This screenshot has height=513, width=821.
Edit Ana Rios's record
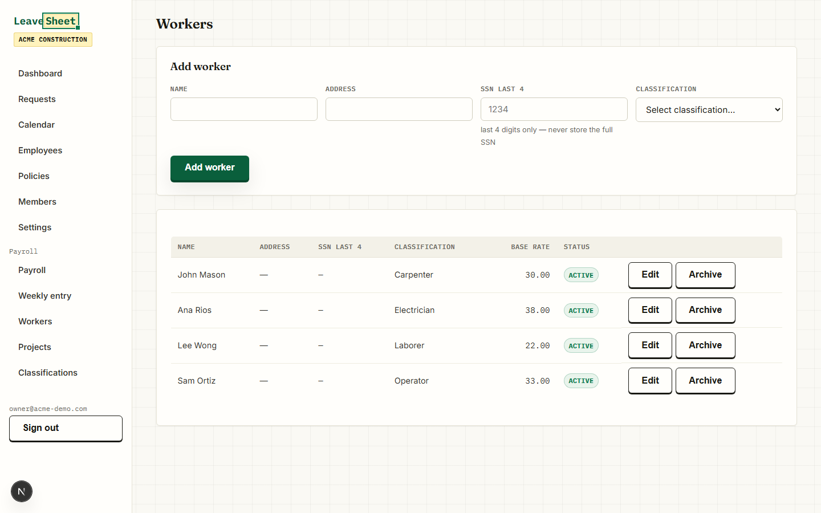[x=650, y=311]
